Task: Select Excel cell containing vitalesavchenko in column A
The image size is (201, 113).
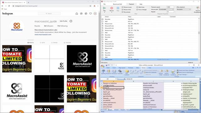Action: coord(113,85)
